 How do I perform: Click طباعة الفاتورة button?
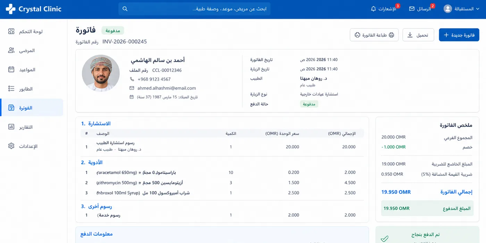tap(374, 35)
